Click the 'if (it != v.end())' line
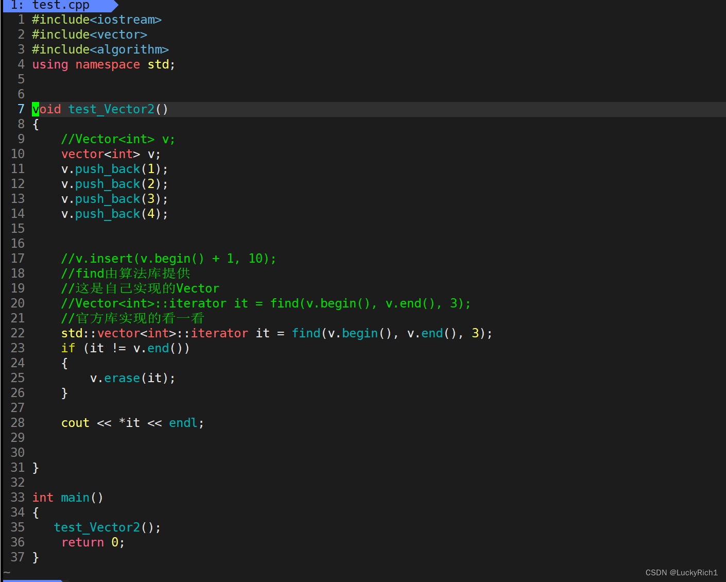Screen dimensions: 726x582 coord(125,348)
